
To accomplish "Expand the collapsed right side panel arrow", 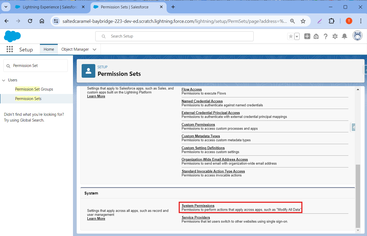I will [353, 127].
